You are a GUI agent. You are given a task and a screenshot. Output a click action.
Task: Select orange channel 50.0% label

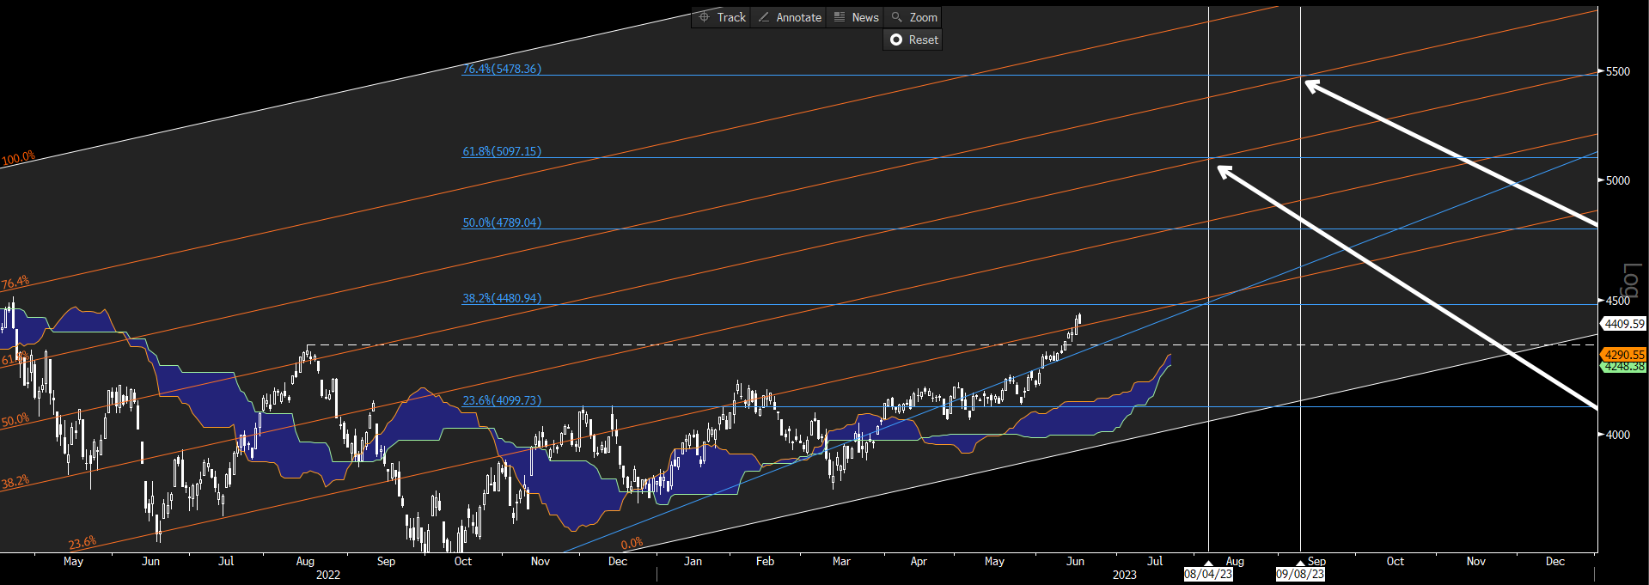point(15,421)
